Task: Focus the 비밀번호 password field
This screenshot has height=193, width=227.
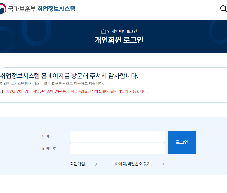Action: click(x=117, y=149)
